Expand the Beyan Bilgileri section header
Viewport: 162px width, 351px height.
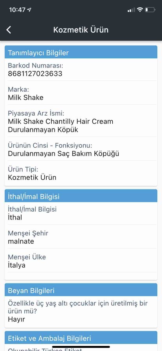[x=81, y=290]
